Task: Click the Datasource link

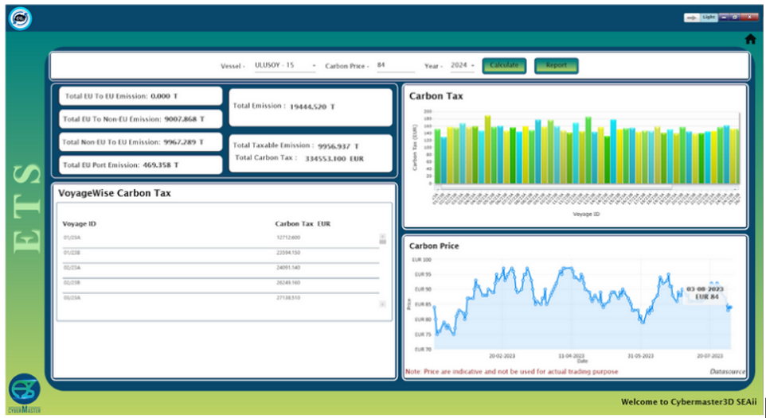Action: click(x=728, y=372)
